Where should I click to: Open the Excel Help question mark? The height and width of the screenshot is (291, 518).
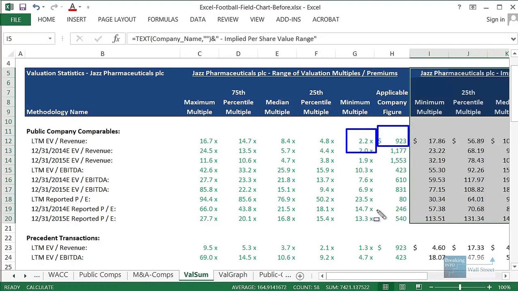[x=459, y=7]
